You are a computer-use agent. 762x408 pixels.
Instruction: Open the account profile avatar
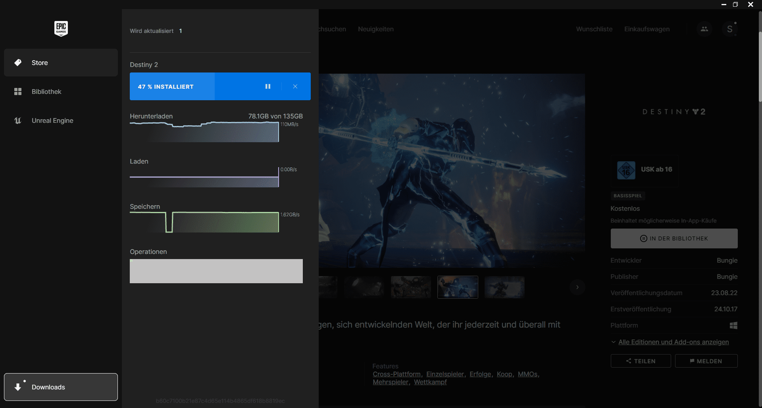pyautogui.click(x=729, y=29)
